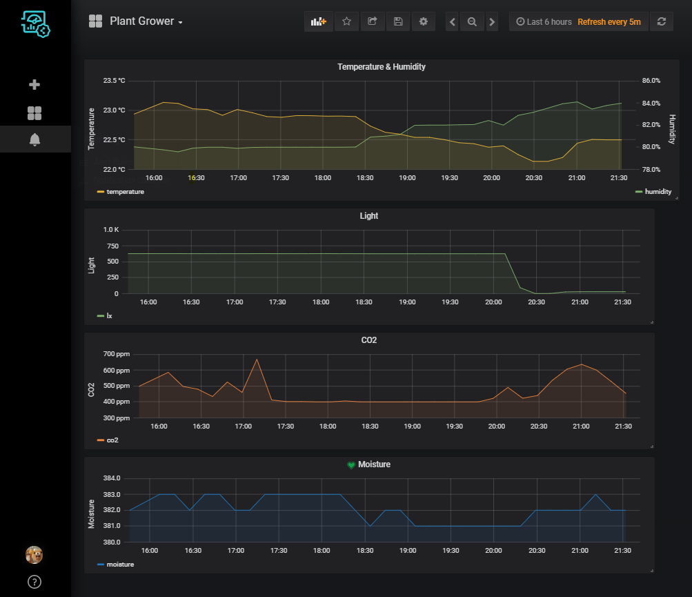Shift time range backward with left arrow
The height and width of the screenshot is (597, 692).
(x=452, y=22)
